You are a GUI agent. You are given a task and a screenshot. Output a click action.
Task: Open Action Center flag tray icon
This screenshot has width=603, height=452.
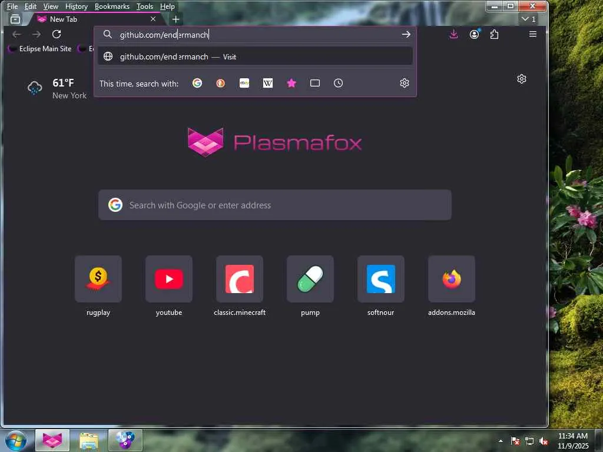[515, 441]
